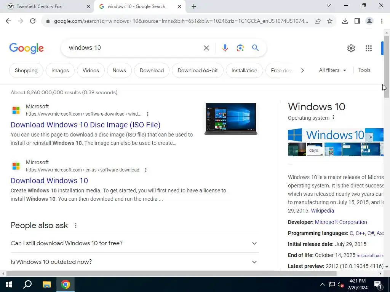
Task: Open the C# programming language link
Action: click(x=371, y=233)
